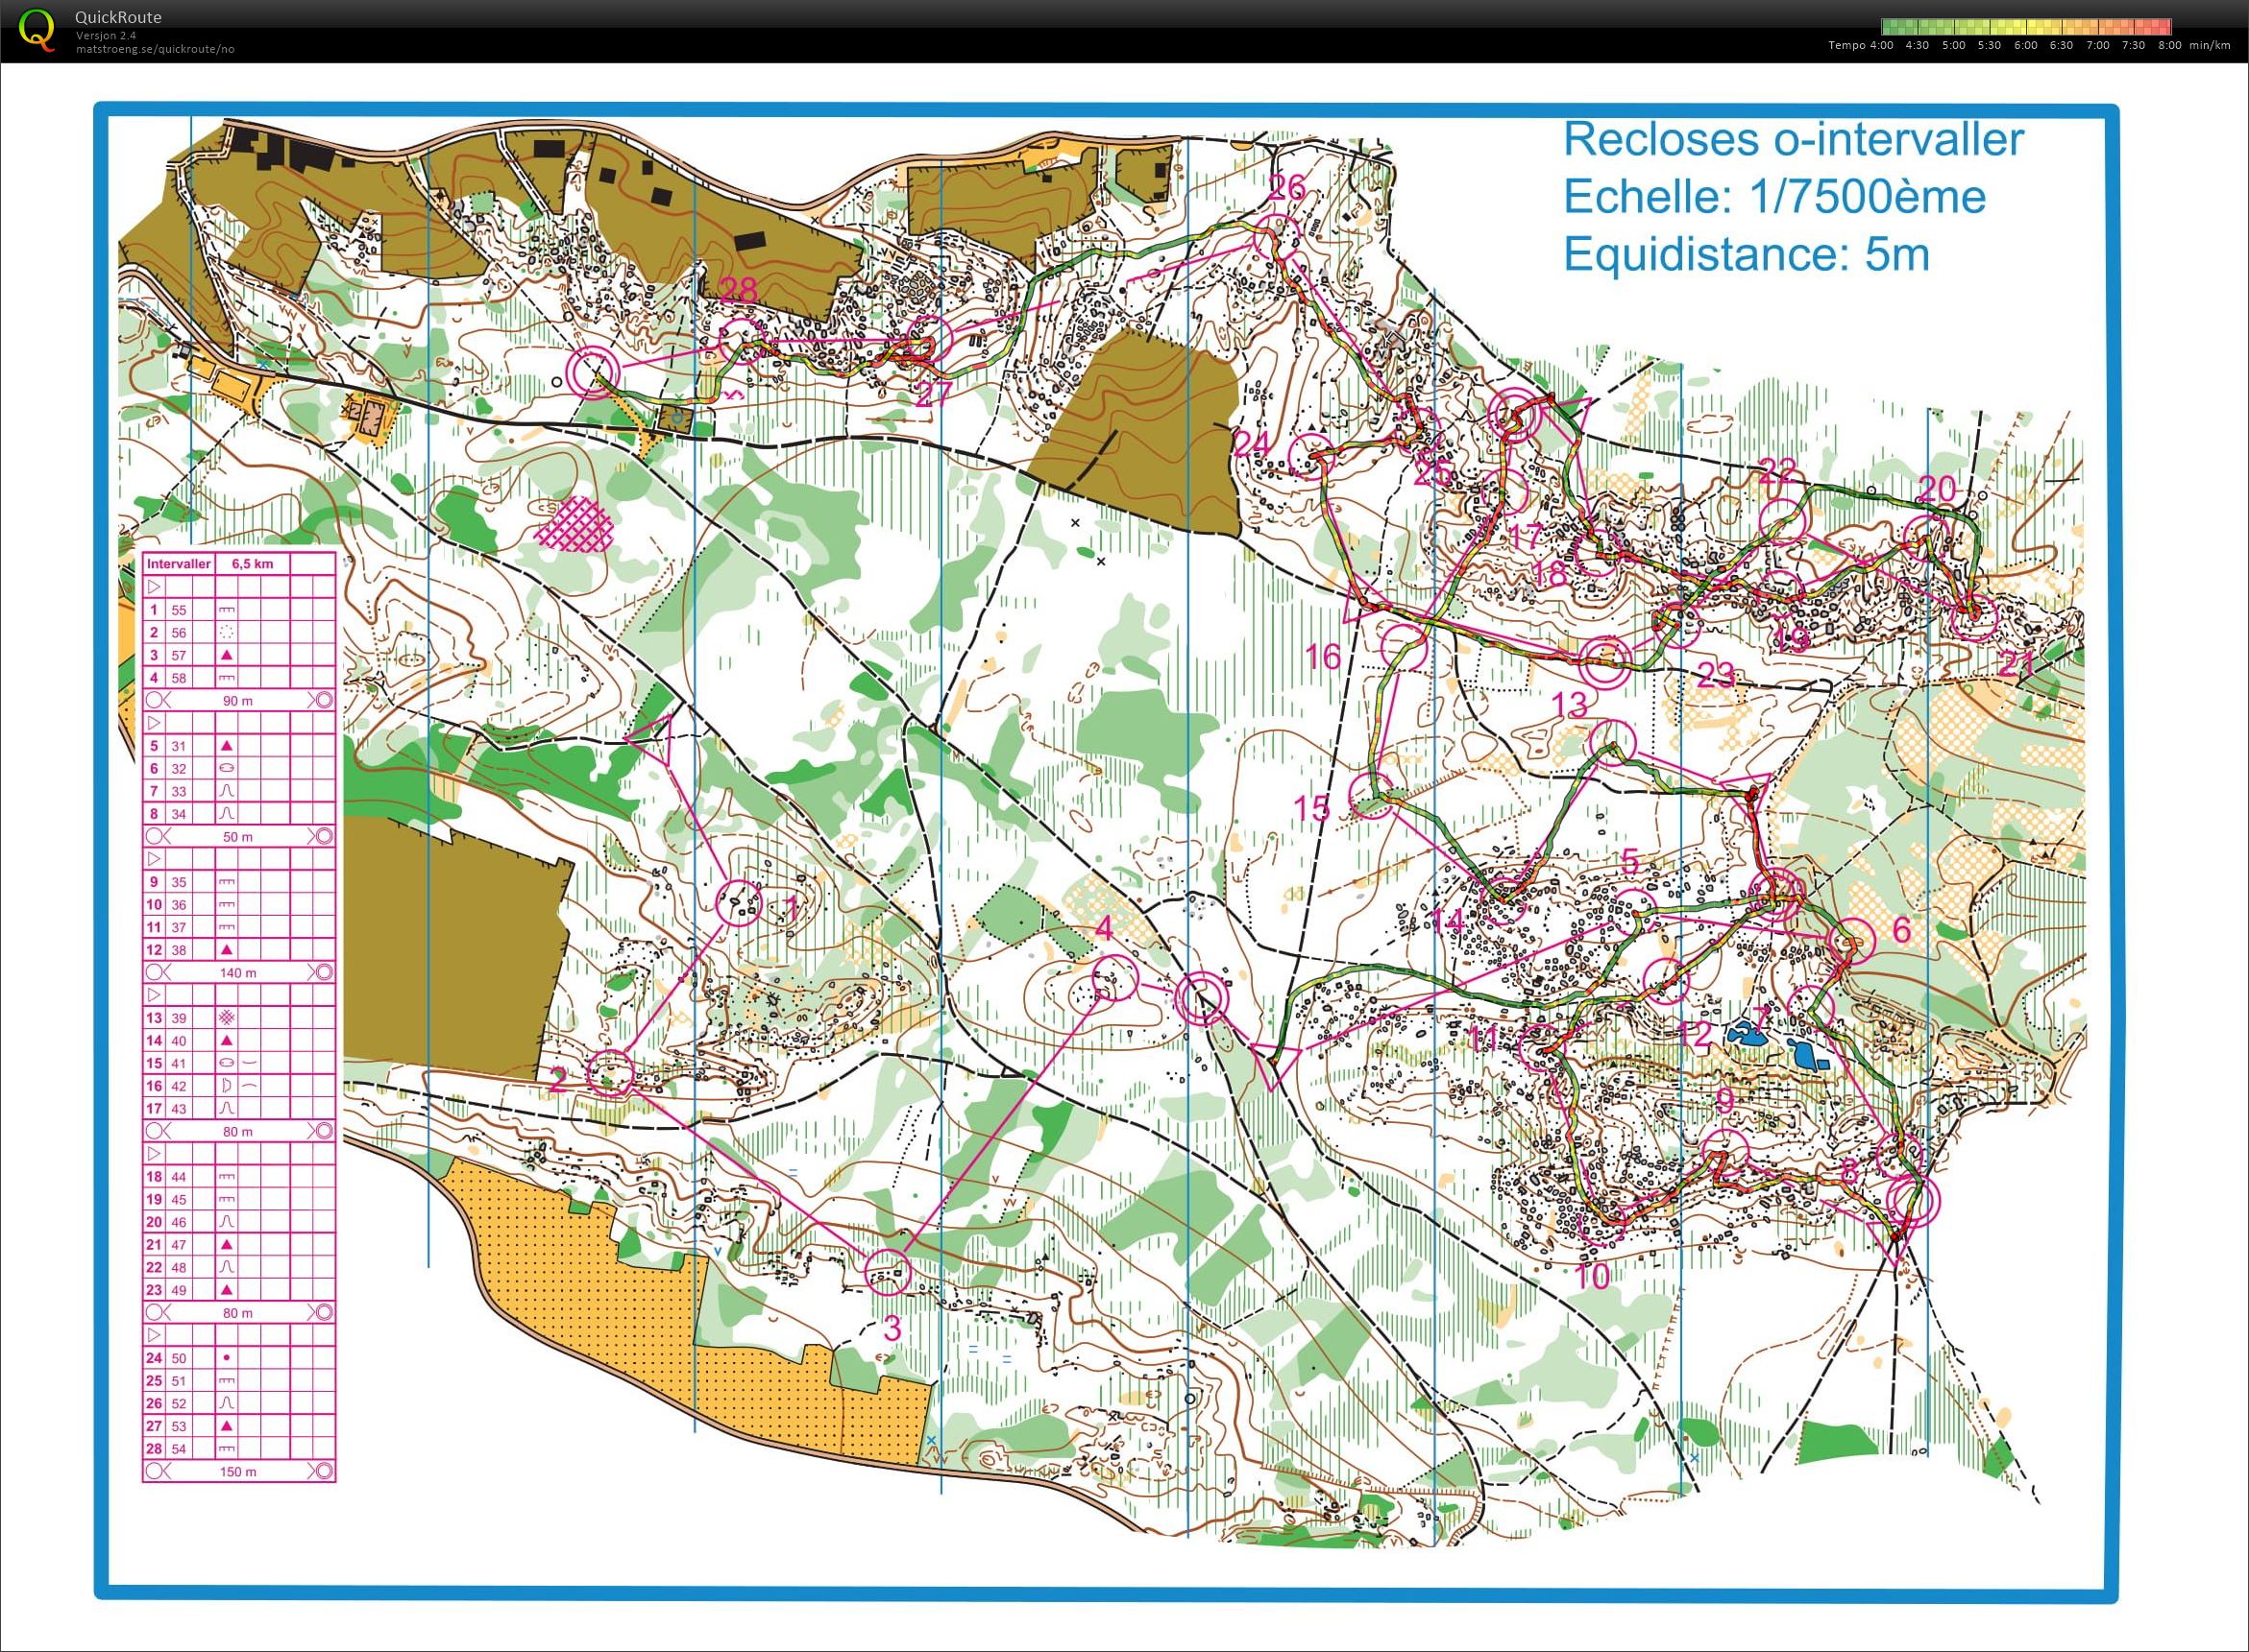
Task: Click control code '49' in row 23
Action: pyautogui.click(x=178, y=1290)
